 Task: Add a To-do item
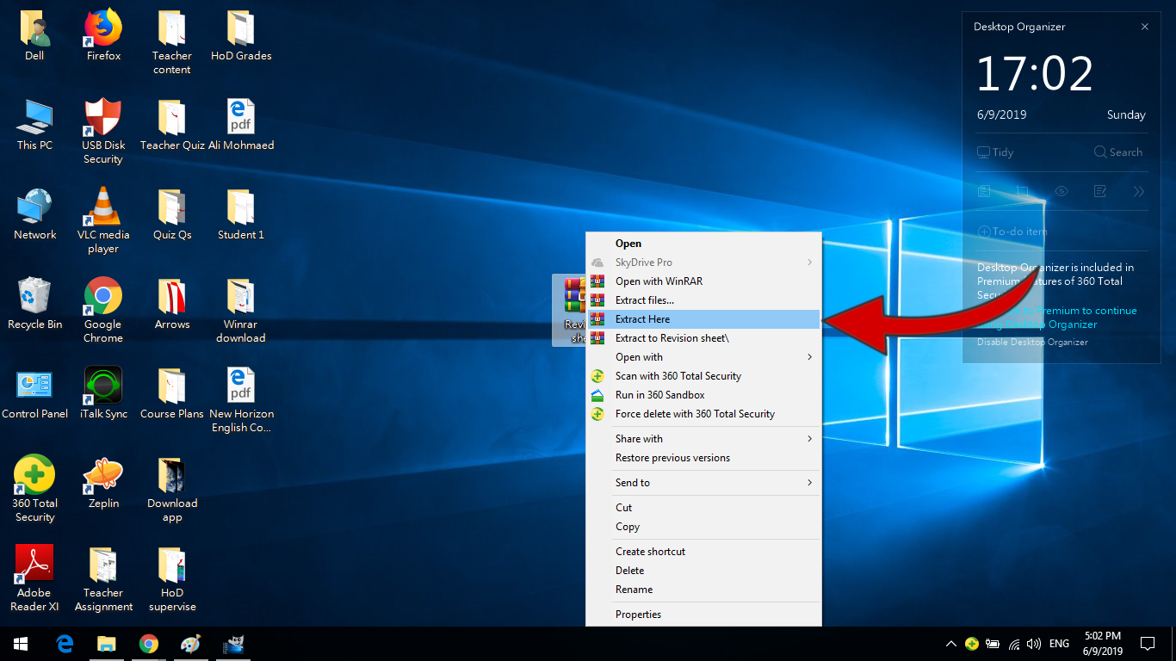[x=1012, y=232]
